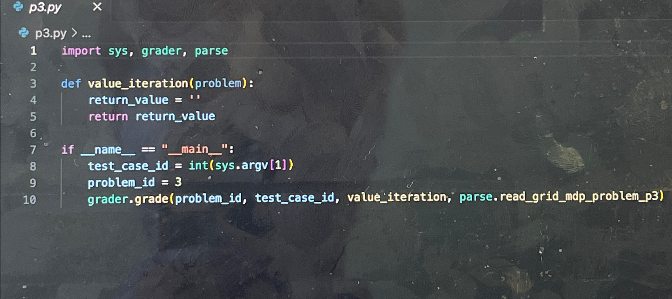Click the 'int' call on line 8
The image size is (672, 299).
point(198,165)
